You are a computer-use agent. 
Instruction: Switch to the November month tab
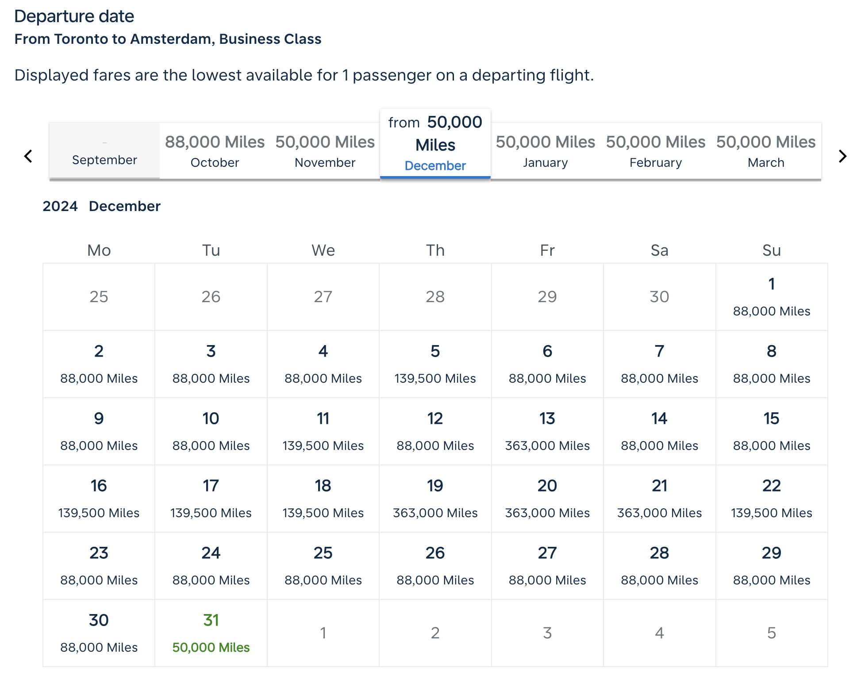click(325, 151)
